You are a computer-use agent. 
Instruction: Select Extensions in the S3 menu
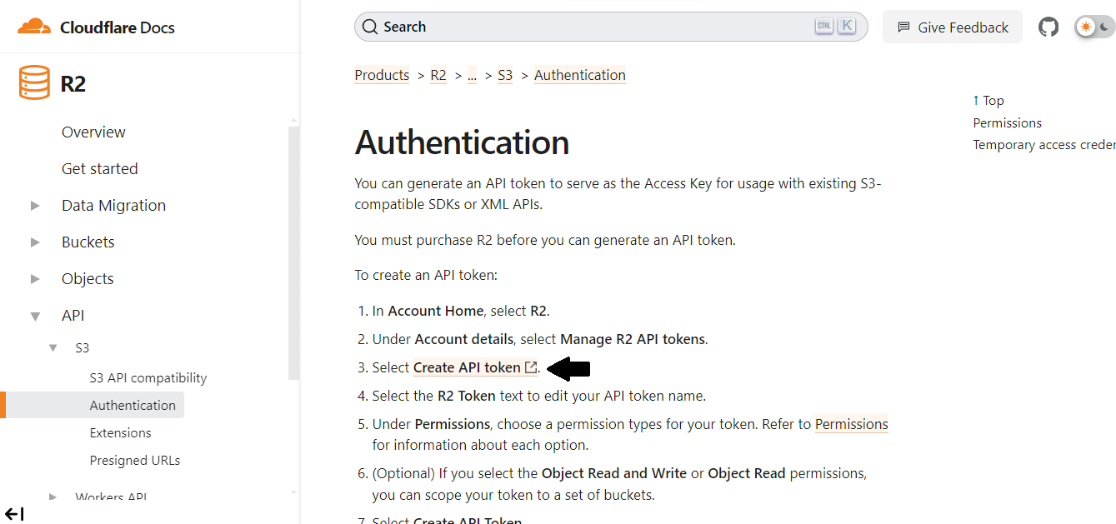pyautogui.click(x=120, y=432)
